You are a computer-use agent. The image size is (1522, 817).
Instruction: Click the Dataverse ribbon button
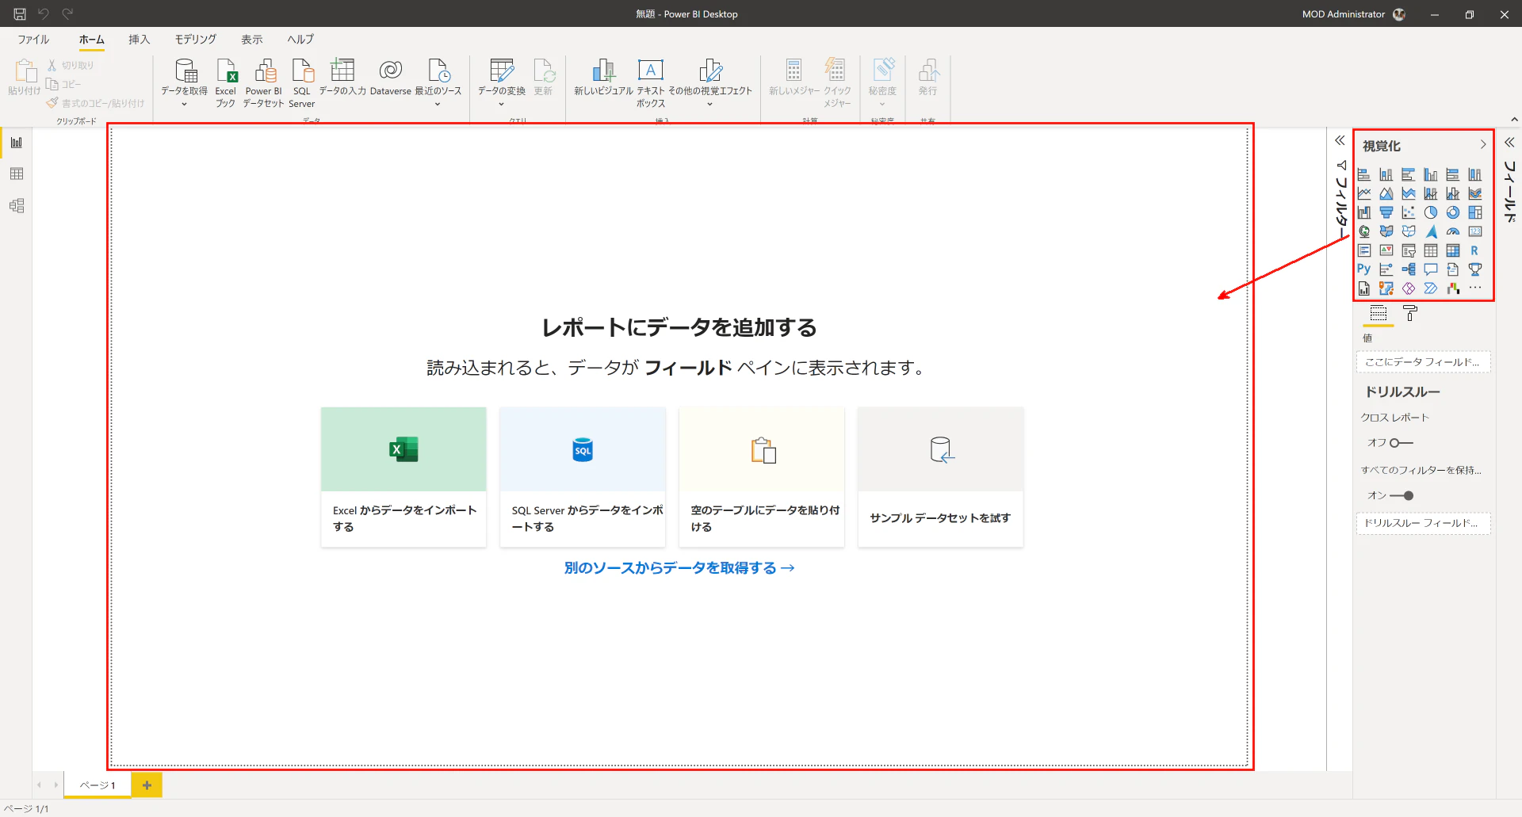coord(391,78)
